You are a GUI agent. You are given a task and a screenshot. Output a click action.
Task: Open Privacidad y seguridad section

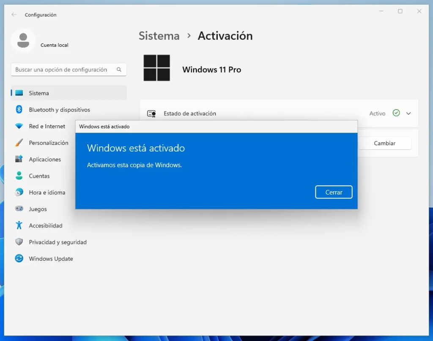coord(58,242)
